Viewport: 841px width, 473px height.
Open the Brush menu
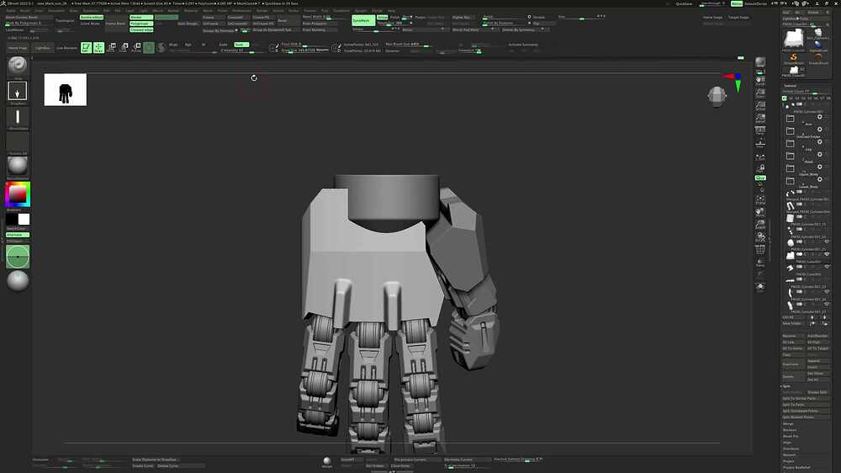tap(25, 10)
